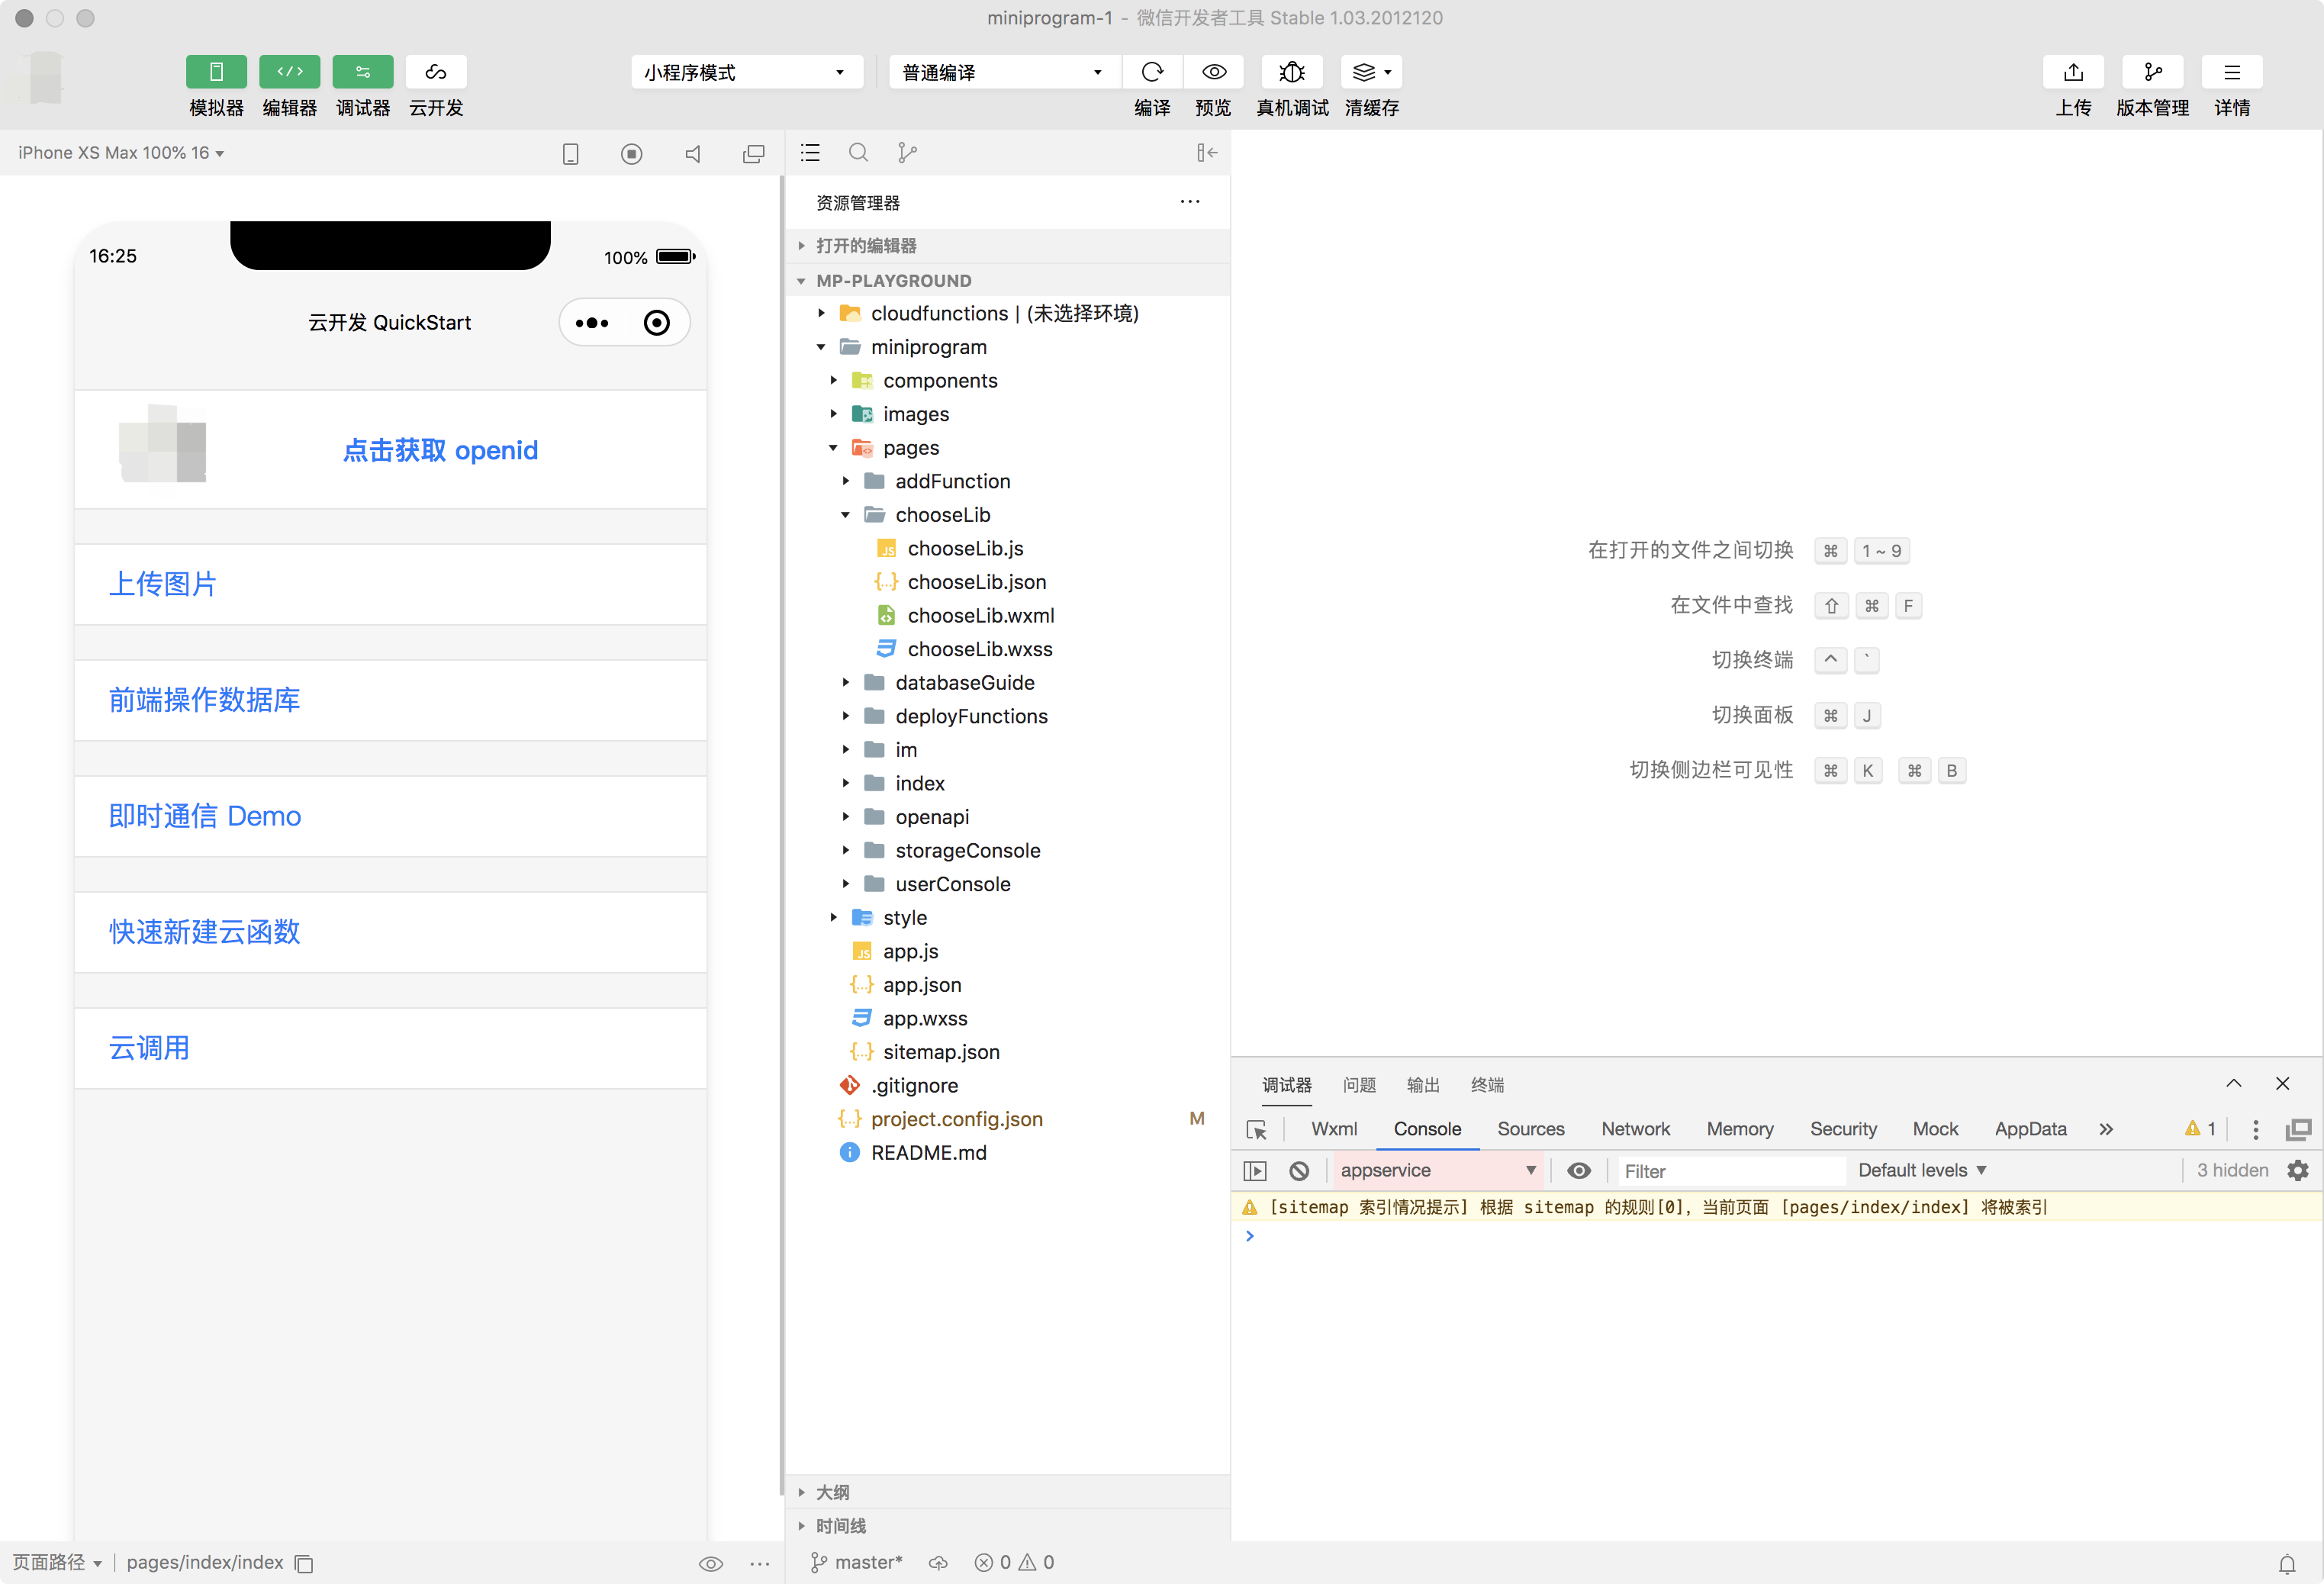Viewport: 2324px width, 1584px height.
Task: Click the refresh/compile icon
Action: click(x=1150, y=71)
